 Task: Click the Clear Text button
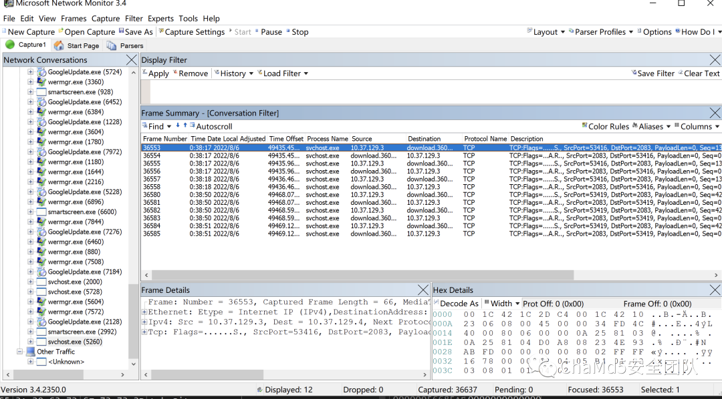[x=699, y=73]
